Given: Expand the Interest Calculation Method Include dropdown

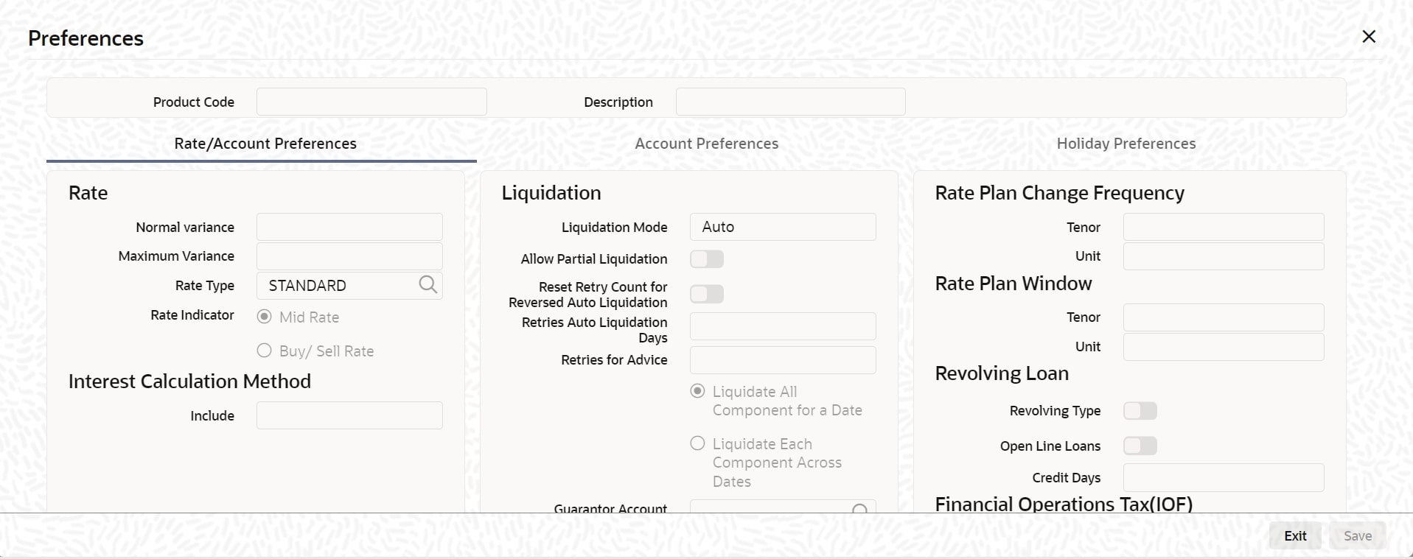Looking at the screenshot, I should coord(349,415).
